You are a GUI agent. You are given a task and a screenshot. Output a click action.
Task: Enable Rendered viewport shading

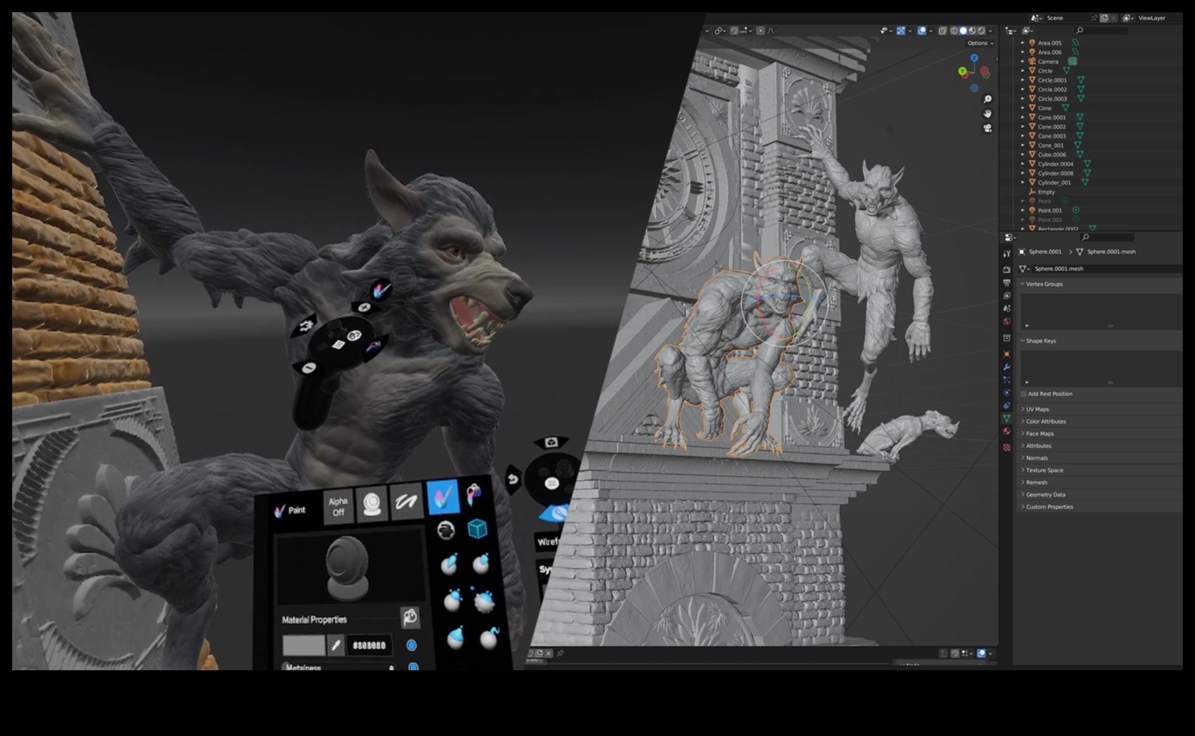click(981, 30)
